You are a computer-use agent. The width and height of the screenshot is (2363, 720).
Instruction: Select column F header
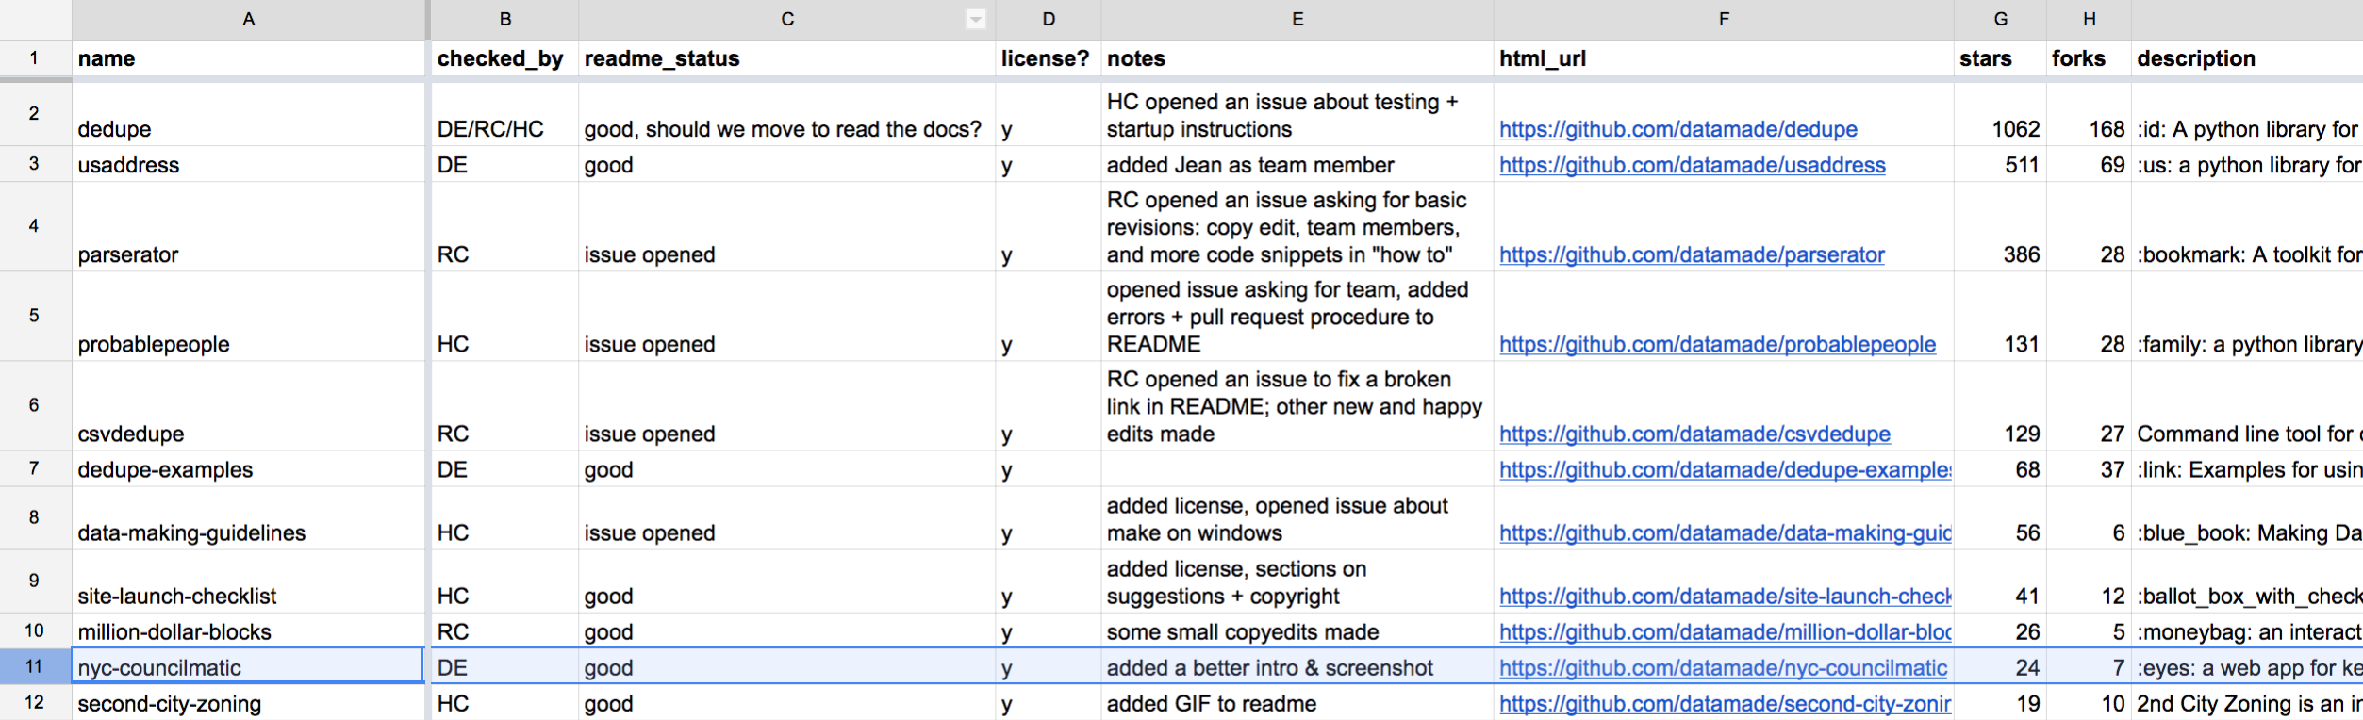pos(1724,19)
